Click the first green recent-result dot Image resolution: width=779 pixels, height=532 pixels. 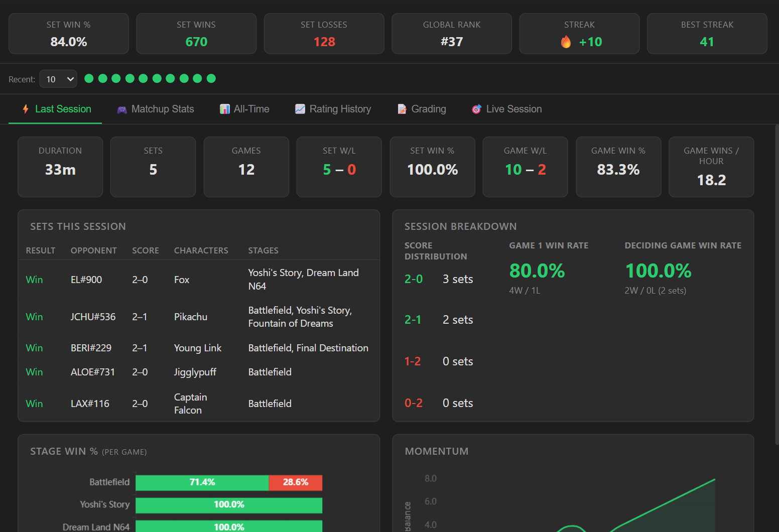(89, 78)
